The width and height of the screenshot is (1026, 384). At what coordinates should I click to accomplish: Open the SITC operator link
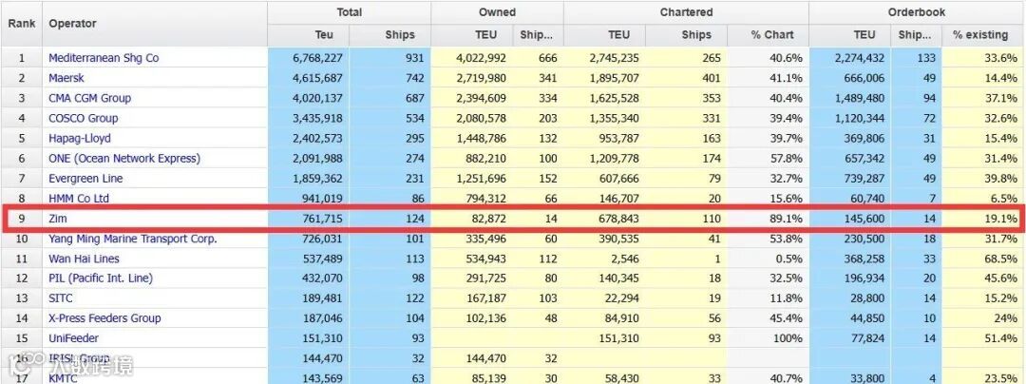tap(60, 298)
